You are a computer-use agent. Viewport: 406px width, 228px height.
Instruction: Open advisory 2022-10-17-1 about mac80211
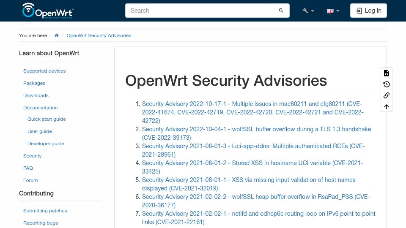(253, 112)
